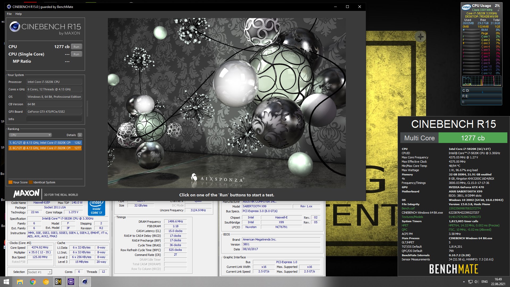Open File Explorer from the taskbar
This screenshot has width=510, height=287.
point(20,282)
